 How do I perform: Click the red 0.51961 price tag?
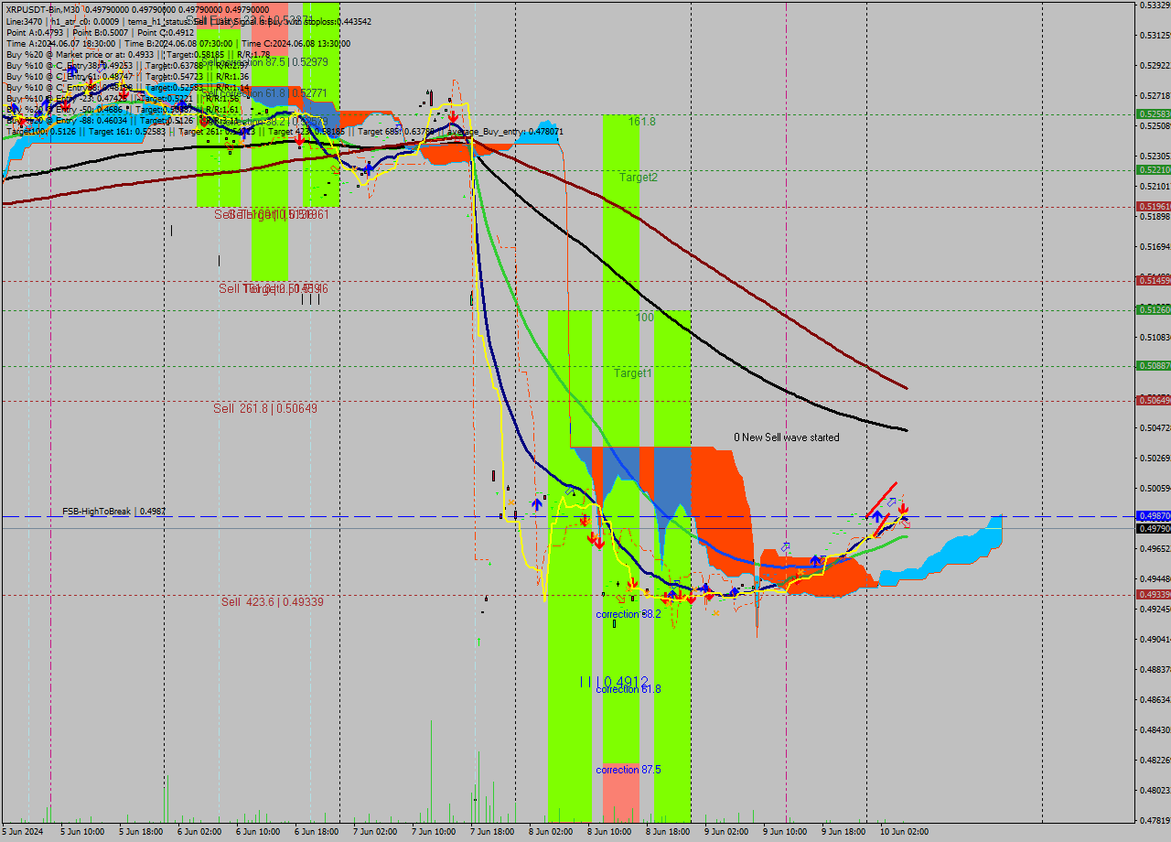point(1154,206)
